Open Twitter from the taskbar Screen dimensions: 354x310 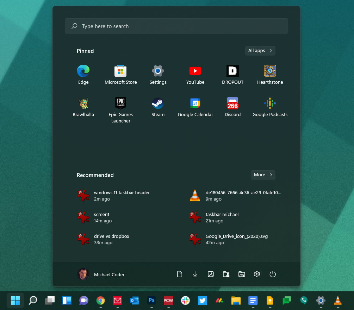[202, 300]
